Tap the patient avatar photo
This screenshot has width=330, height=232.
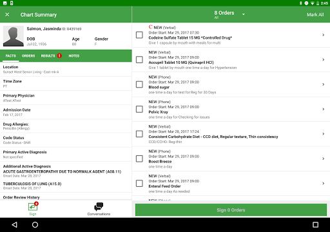pos(14,36)
